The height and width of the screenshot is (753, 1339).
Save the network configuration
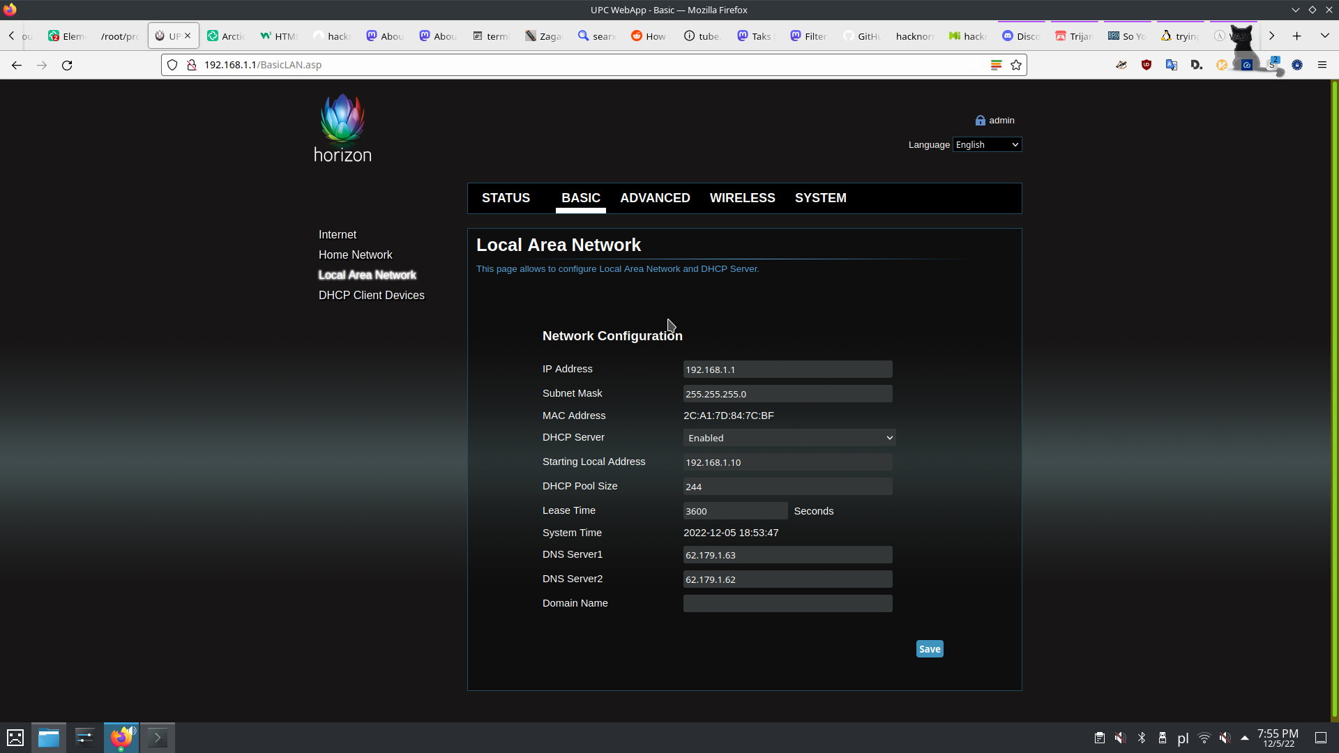pyautogui.click(x=930, y=649)
